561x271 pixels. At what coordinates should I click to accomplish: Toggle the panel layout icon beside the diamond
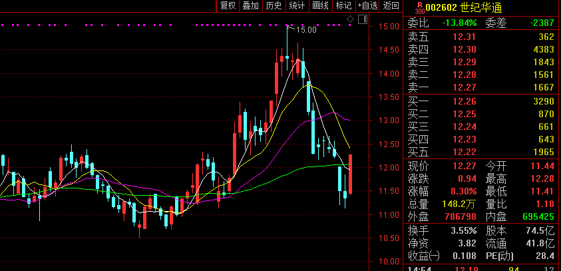[361, 19]
